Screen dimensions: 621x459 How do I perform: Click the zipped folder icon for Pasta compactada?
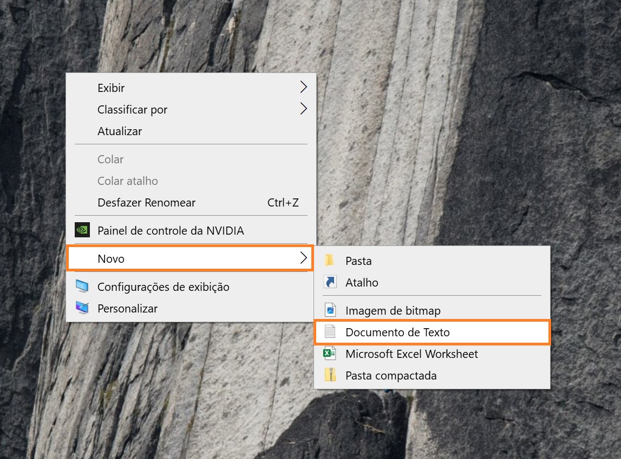point(330,375)
